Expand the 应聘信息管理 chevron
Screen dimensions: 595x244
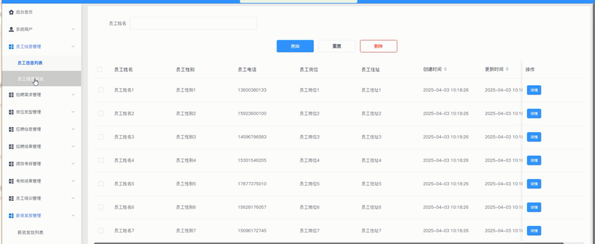click(x=73, y=129)
